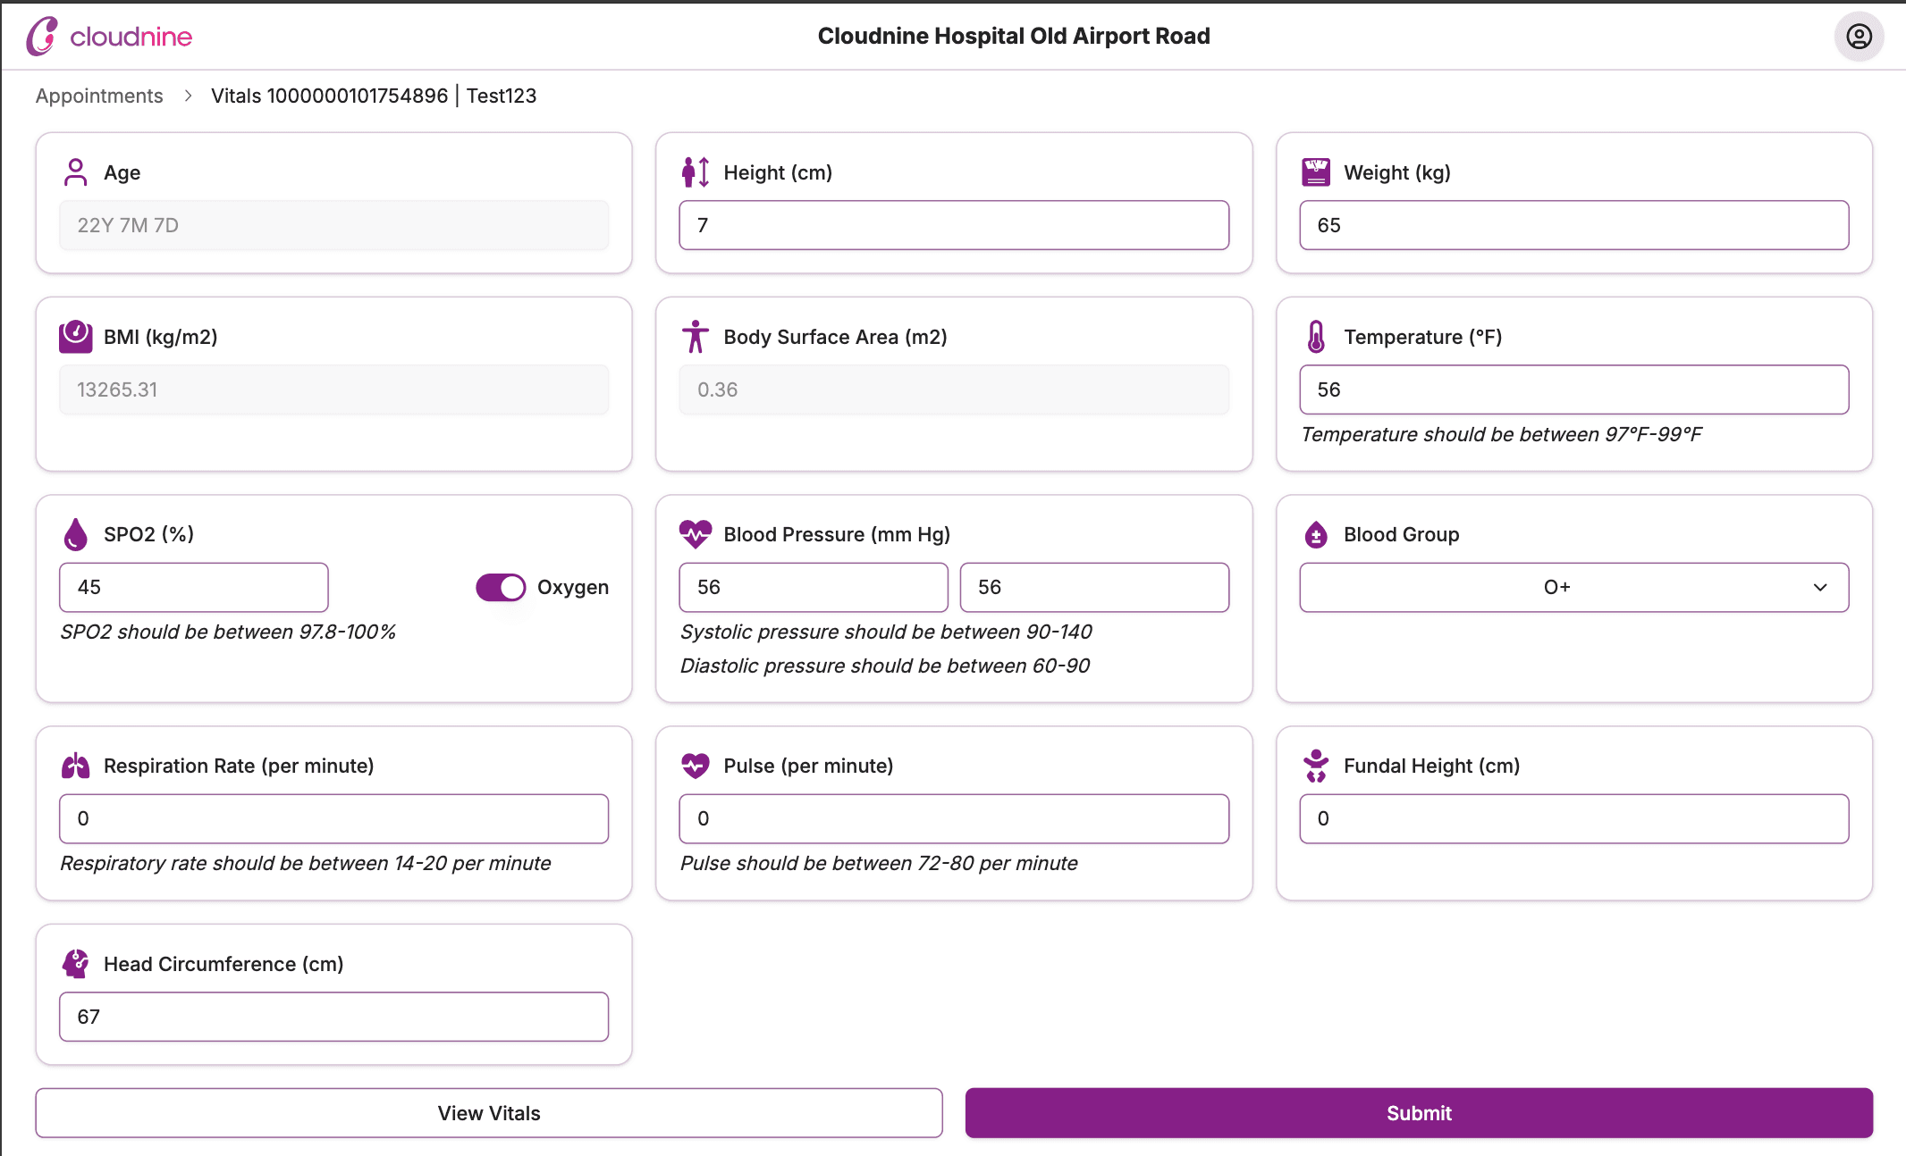Click the Weight scale icon

[x=1315, y=171]
